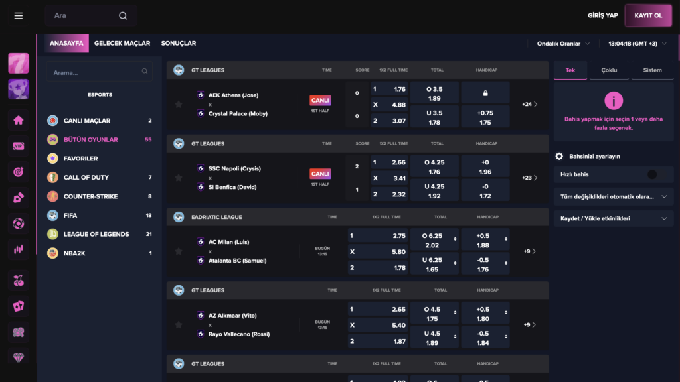Open the cherries slots icon in sidebar
The height and width of the screenshot is (382, 680).
click(19, 281)
